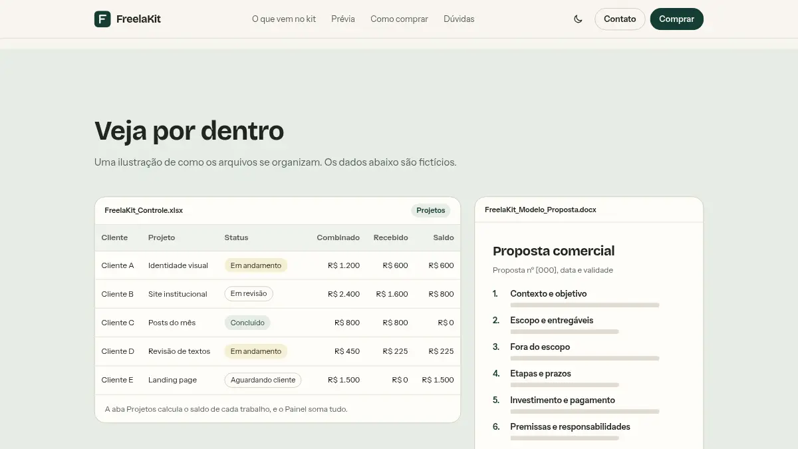Click the FreelaKit_Modelo_Proposta.docx file name

click(541, 210)
